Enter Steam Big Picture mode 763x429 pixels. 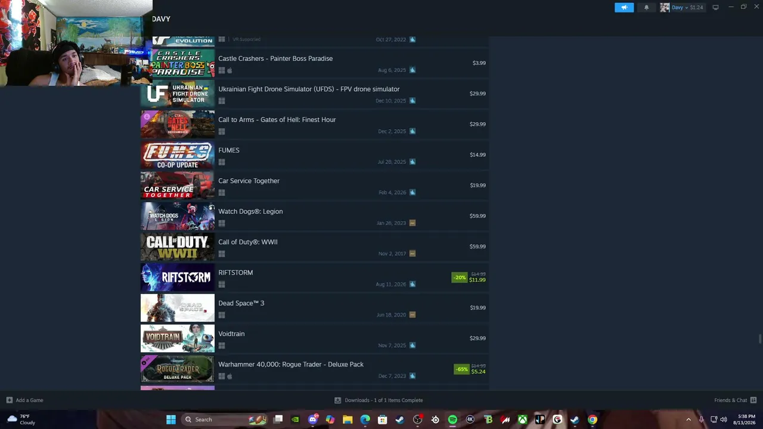(715, 7)
